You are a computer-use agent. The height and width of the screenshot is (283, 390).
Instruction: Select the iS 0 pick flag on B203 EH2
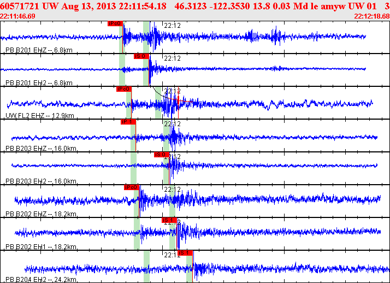(162, 155)
